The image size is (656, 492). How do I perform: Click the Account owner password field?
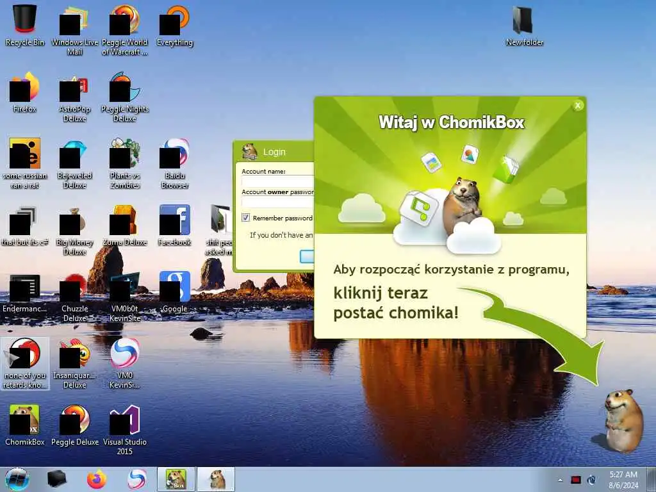(x=278, y=202)
